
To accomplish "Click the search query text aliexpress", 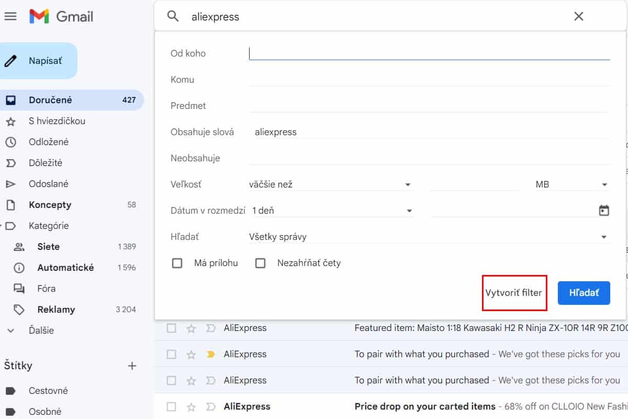I will click(215, 17).
